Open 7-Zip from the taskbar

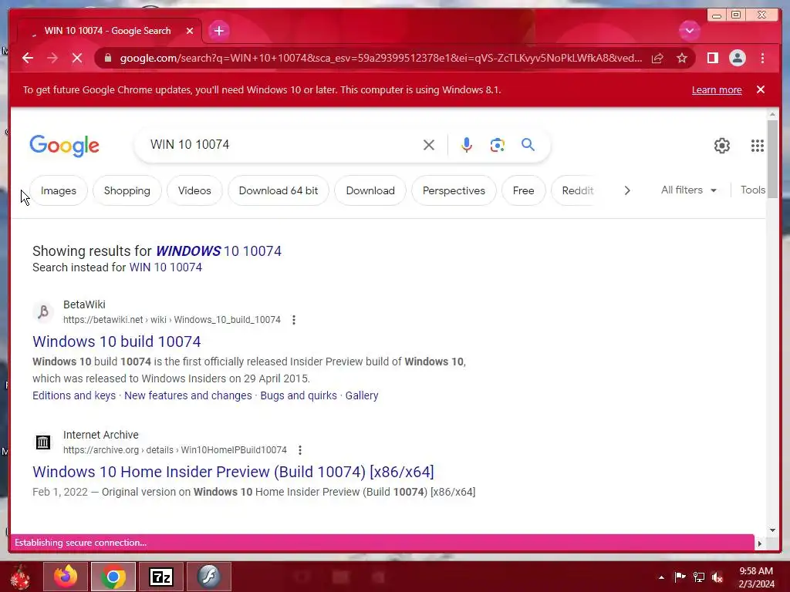coord(161,577)
